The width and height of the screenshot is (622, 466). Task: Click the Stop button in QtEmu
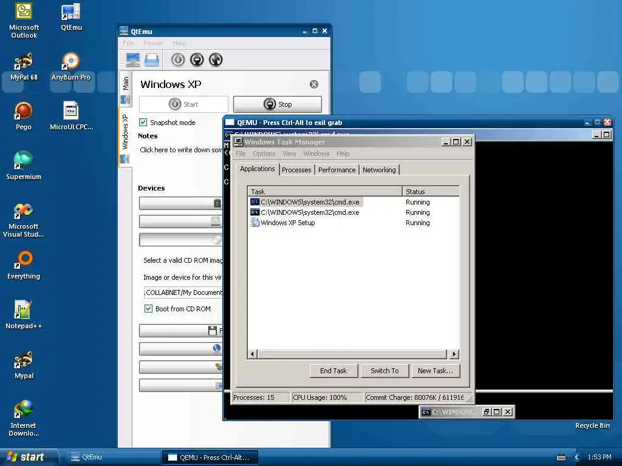(277, 104)
